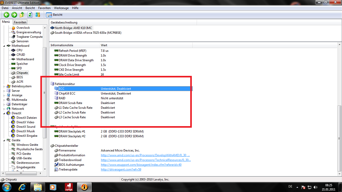Expand the Anzeige tree node
This screenshot has width=342, height=192.
point(4,95)
